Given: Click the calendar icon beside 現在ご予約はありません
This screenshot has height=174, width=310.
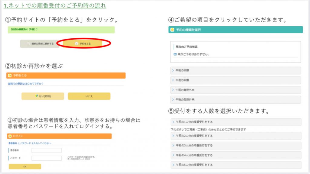Looking at the screenshot, I should [175, 54].
